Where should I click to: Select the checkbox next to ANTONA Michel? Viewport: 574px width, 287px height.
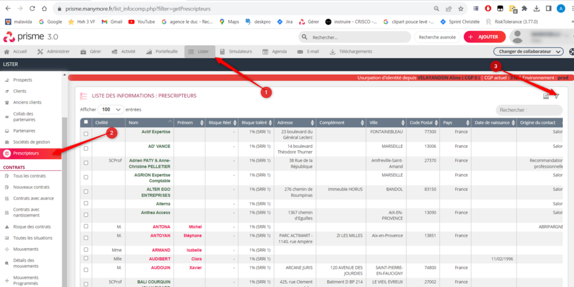point(86,226)
